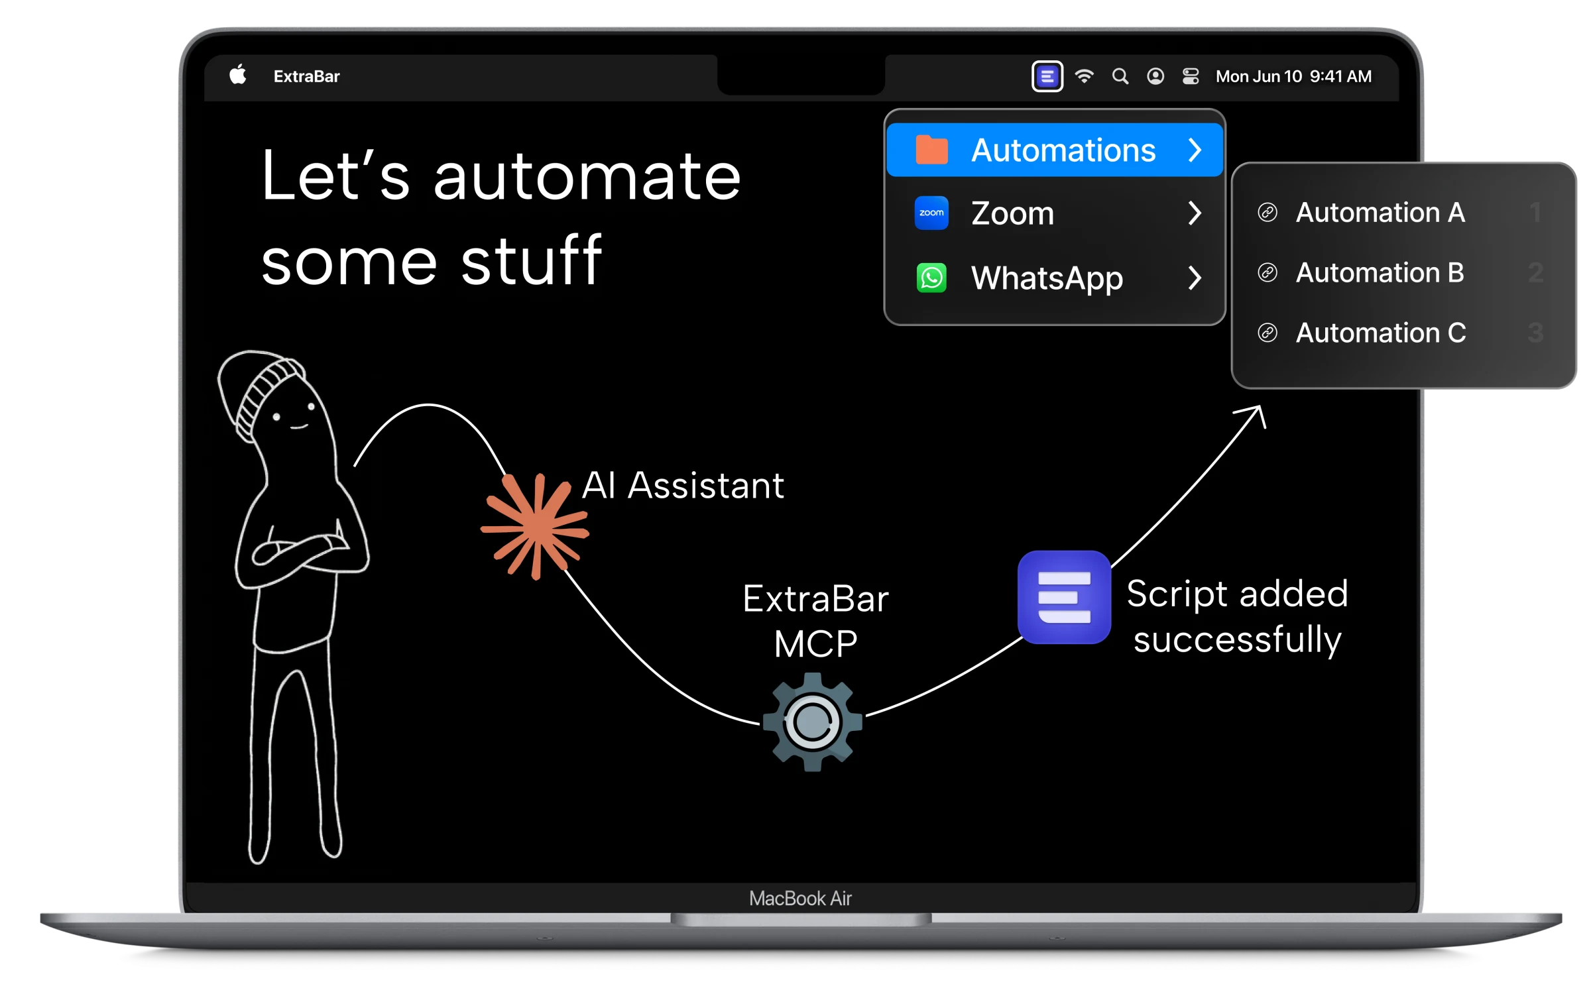Click the orange AI Assistant starburst icon
The height and width of the screenshot is (994, 1591).
[535, 527]
